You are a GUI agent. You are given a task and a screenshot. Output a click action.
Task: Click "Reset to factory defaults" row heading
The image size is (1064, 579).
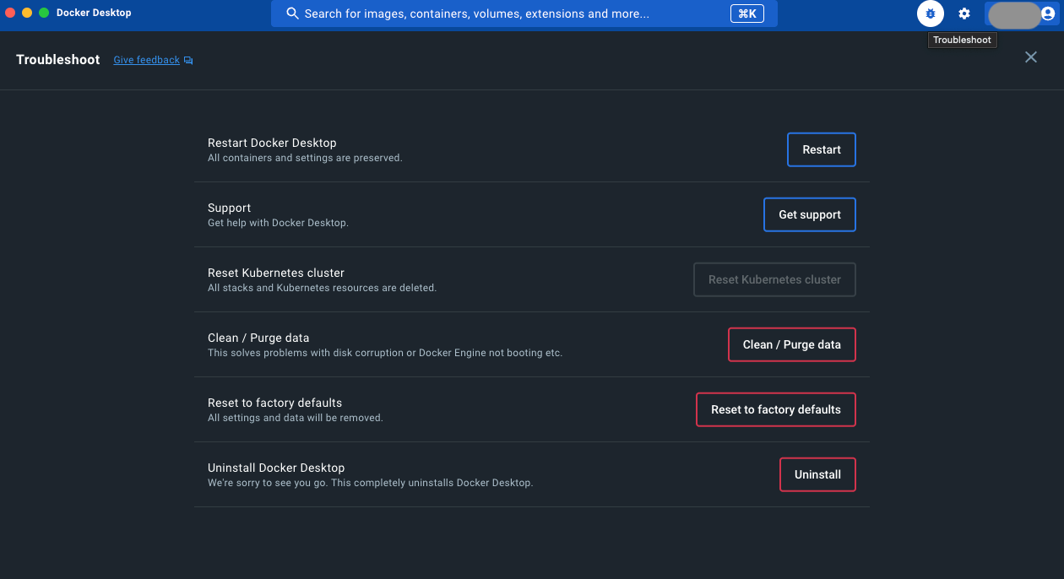point(274,403)
